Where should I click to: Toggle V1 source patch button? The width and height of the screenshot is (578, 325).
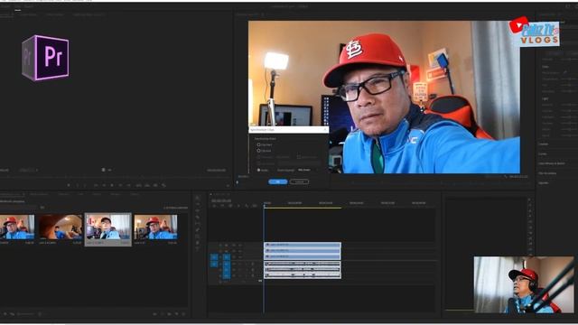[x=214, y=256]
